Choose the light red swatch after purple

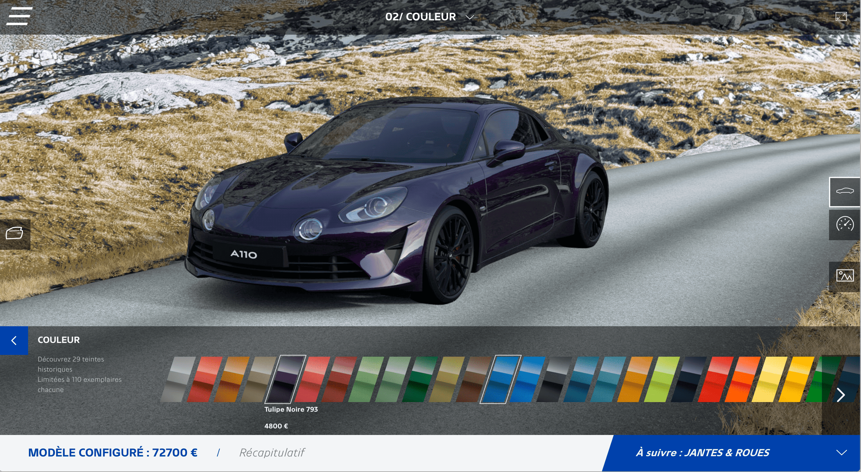coord(312,379)
